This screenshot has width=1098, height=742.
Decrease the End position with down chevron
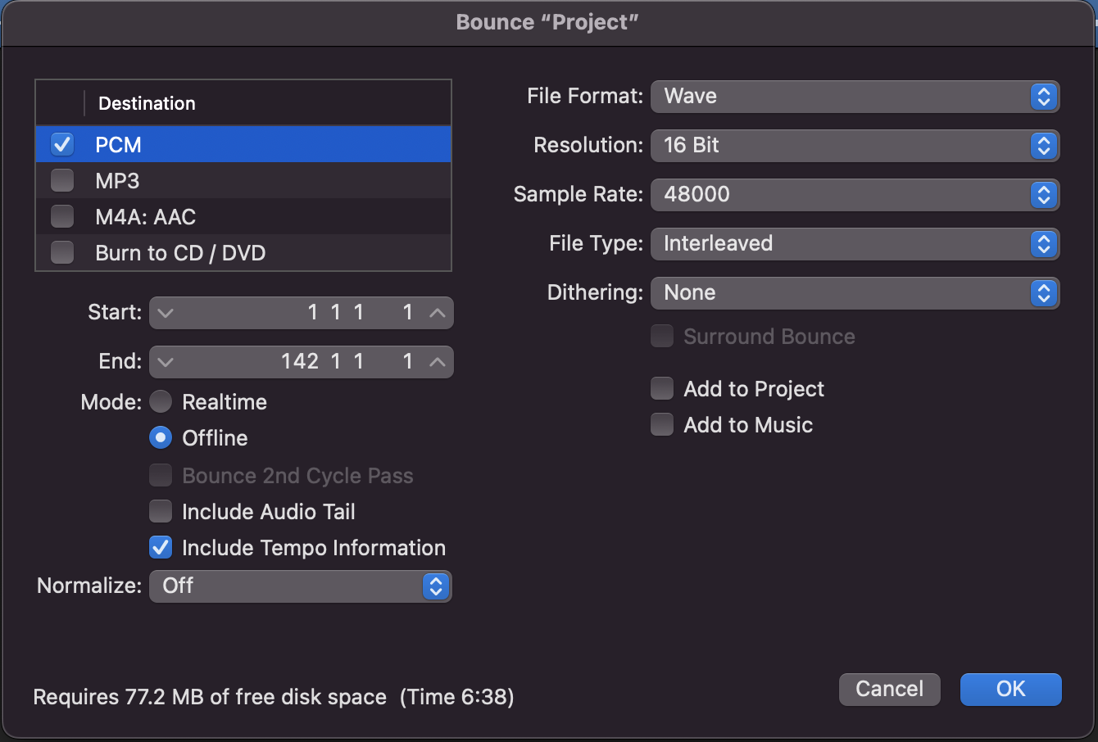coord(166,362)
